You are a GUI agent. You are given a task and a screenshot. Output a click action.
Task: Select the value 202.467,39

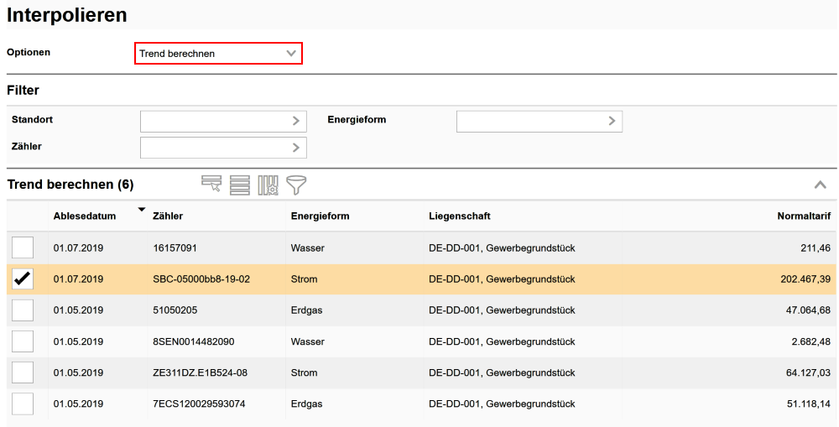[805, 279]
